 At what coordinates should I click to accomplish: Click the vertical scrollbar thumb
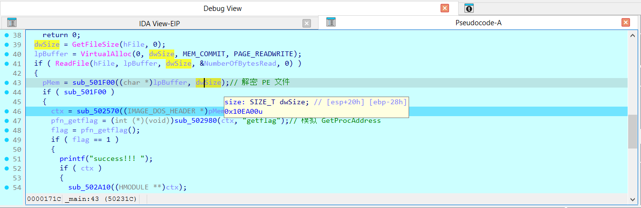[x=632, y=131]
